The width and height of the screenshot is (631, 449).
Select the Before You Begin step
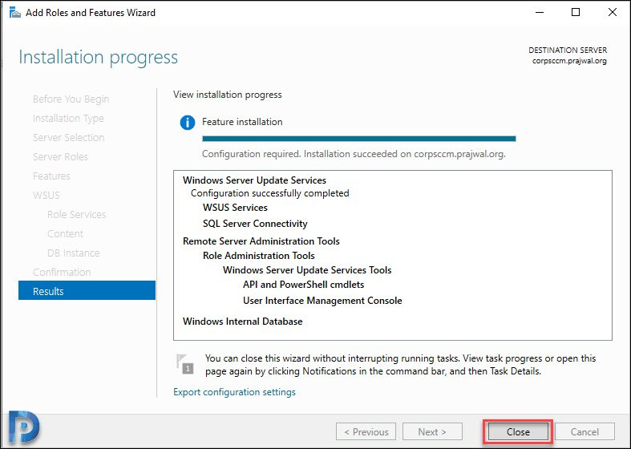[x=71, y=99]
